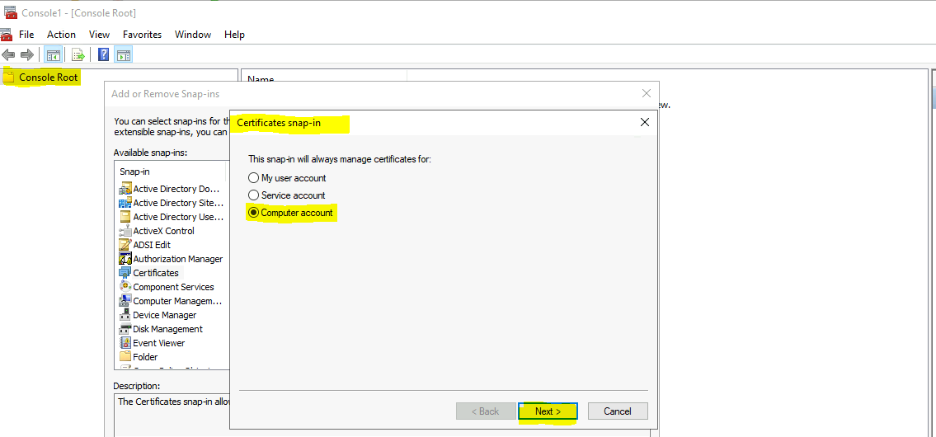Image resolution: width=936 pixels, height=437 pixels.
Task: Select 'ADSI Edit' list text
Action: (152, 245)
